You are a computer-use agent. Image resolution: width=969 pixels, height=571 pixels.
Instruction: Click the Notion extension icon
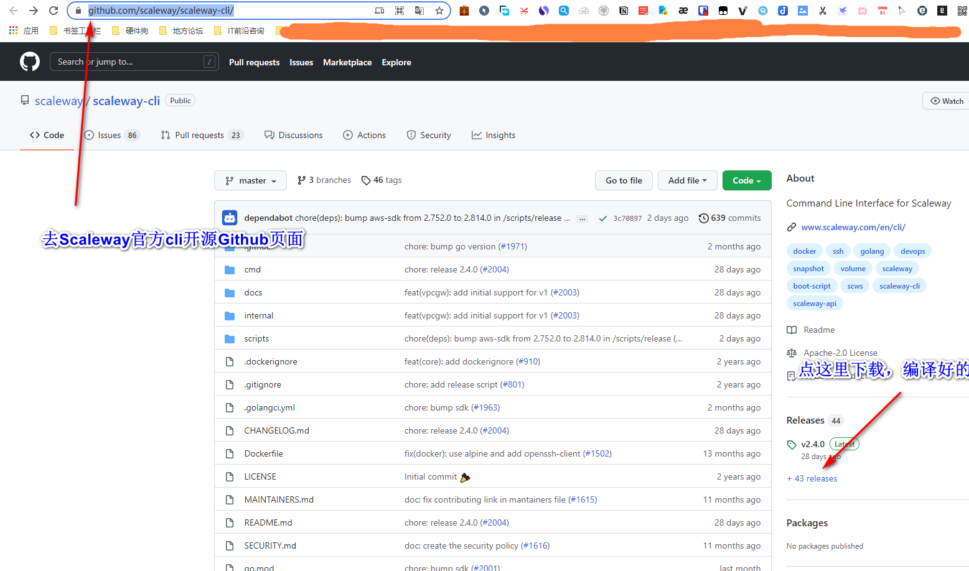(x=624, y=11)
